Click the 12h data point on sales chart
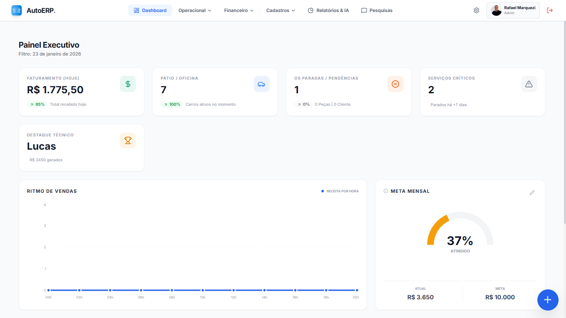This screenshot has height=318, width=566. pos(233,290)
